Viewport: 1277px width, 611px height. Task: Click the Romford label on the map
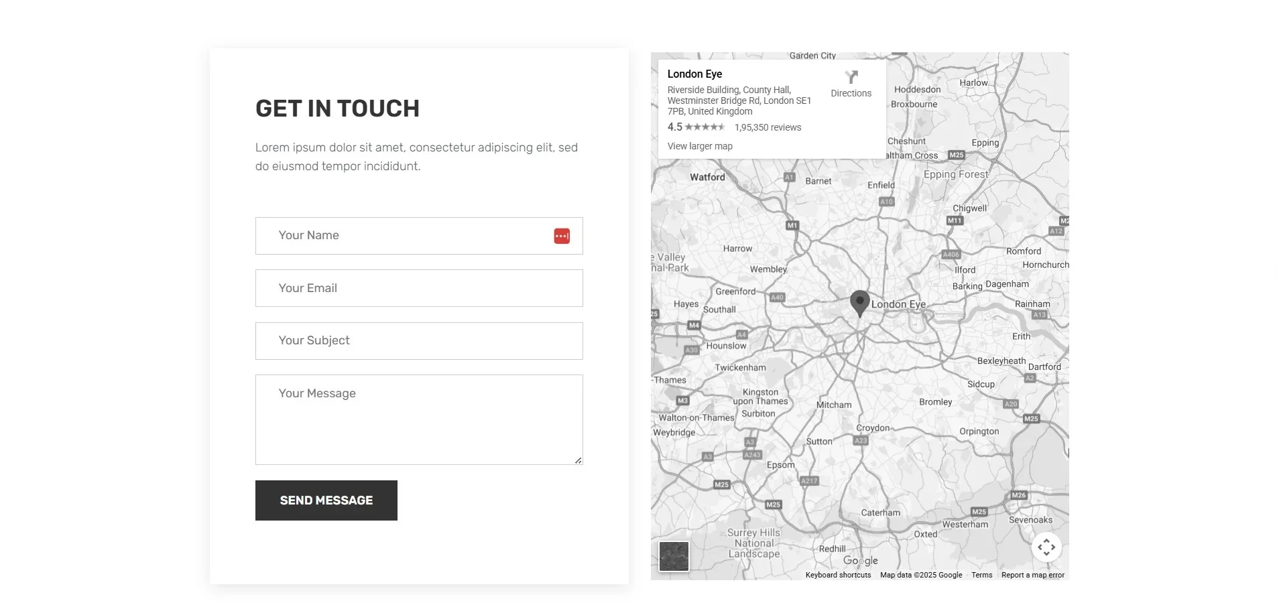(1024, 251)
